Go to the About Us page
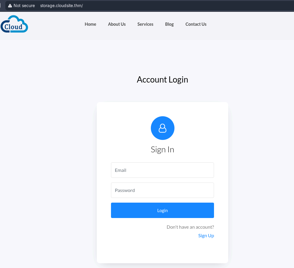 [x=117, y=24]
